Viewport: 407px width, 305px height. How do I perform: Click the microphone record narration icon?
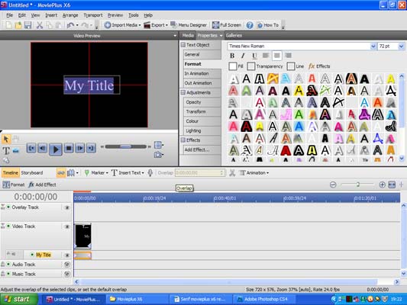coord(150,173)
